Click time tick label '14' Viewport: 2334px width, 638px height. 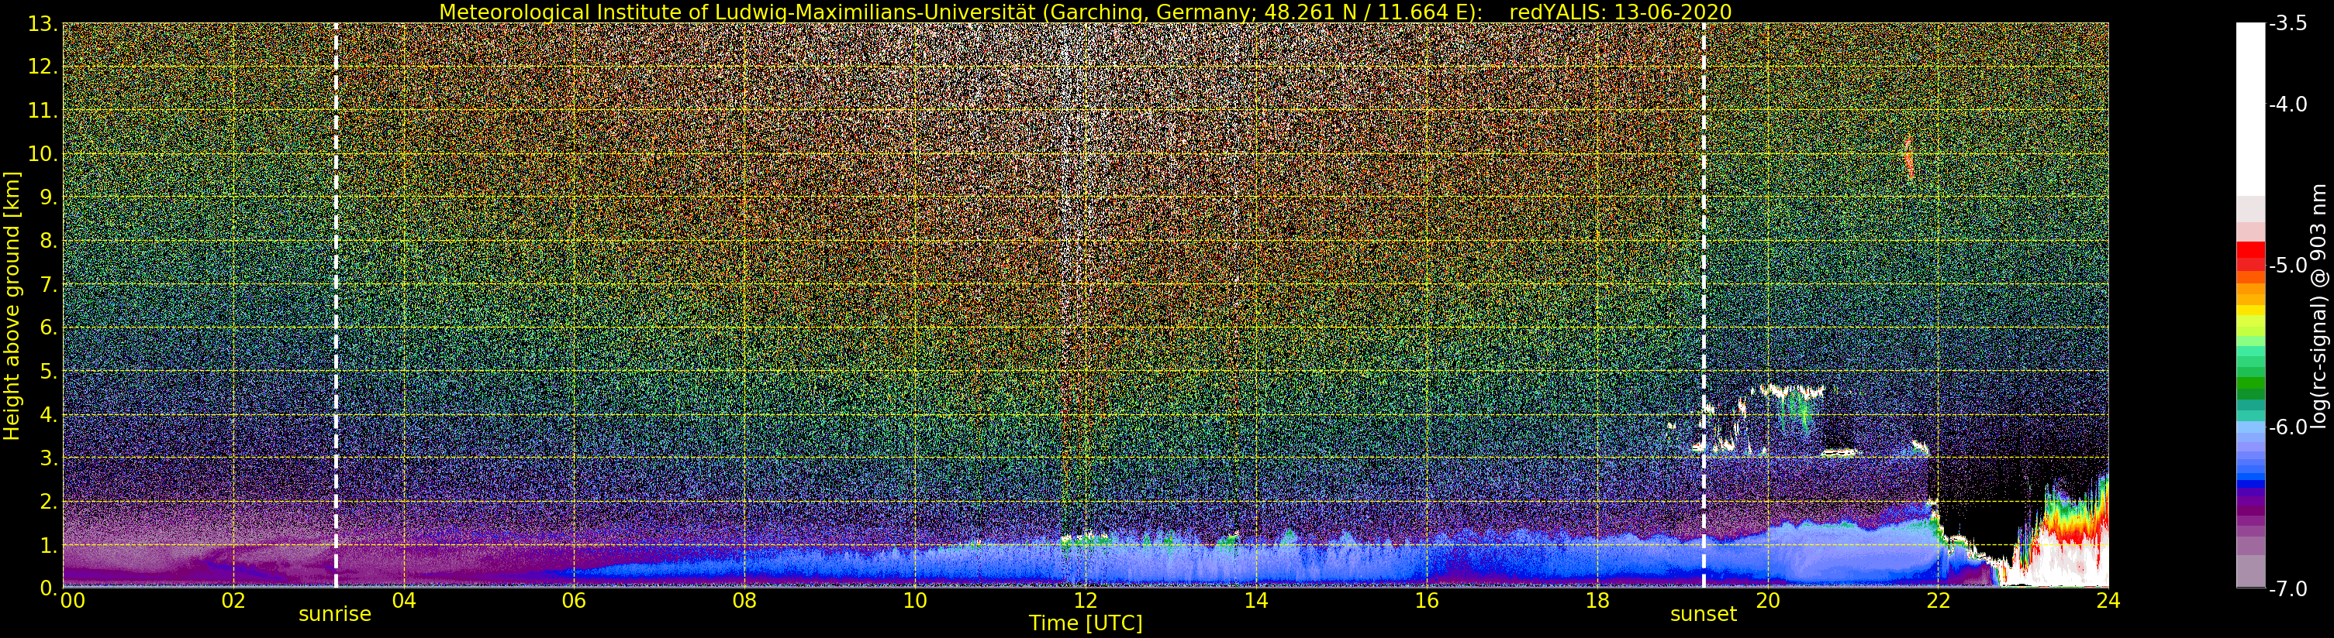(x=1256, y=600)
